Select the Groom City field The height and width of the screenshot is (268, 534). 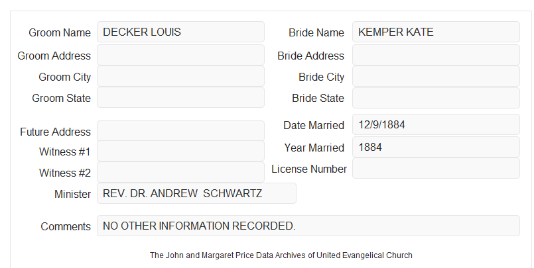click(180, 76)
